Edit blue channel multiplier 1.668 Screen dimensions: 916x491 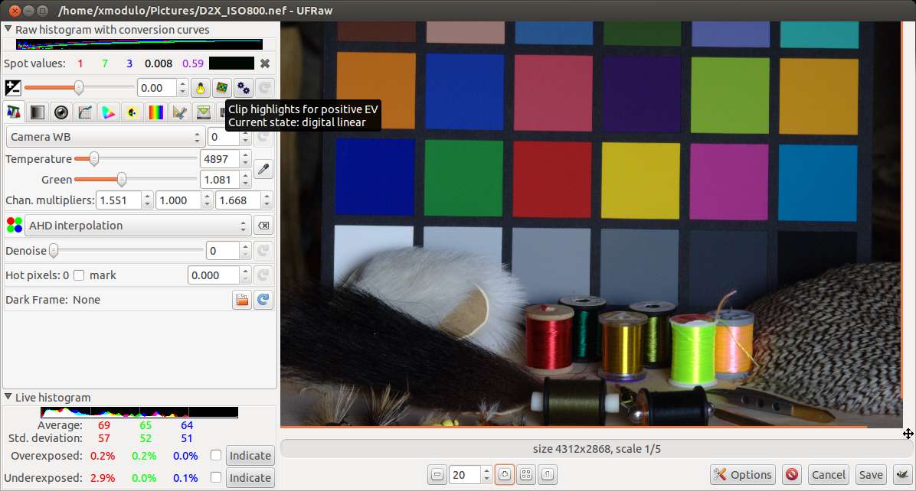(x=237, y=200)
